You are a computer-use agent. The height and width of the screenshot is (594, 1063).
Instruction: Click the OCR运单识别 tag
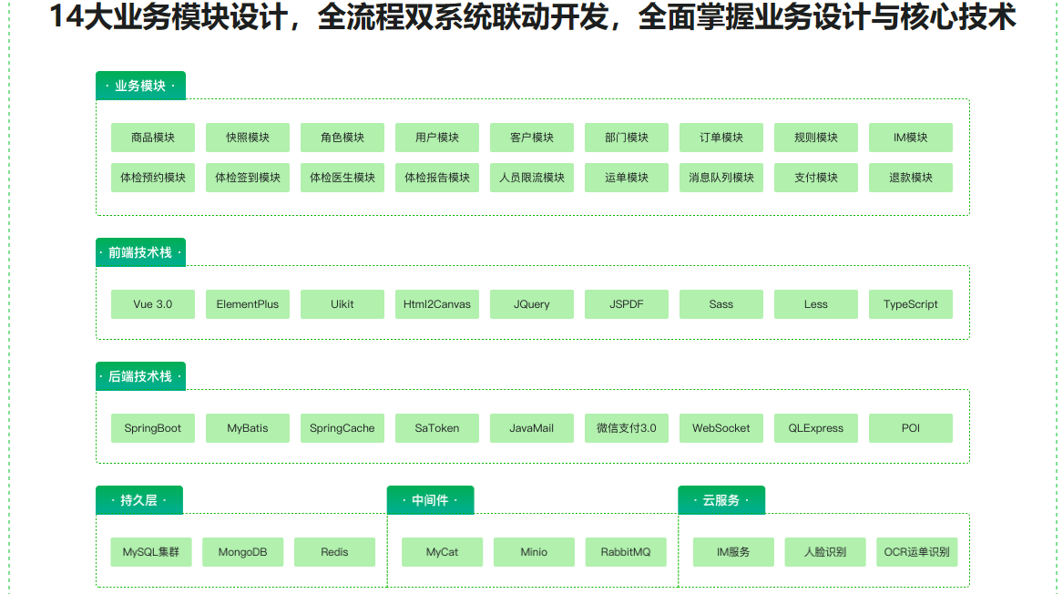coord(916,553)
